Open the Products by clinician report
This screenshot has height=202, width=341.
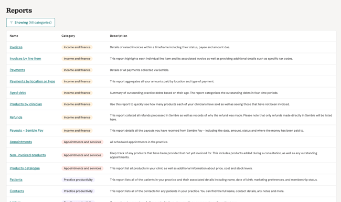point(26,104)
